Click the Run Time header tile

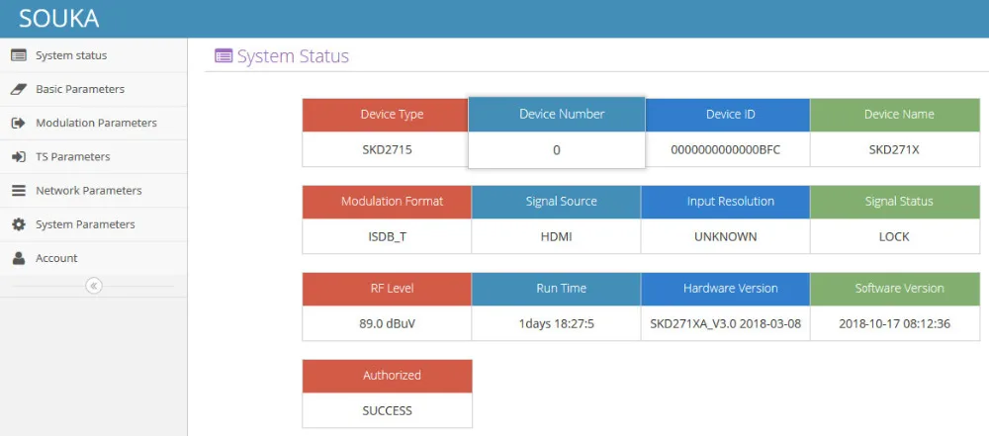tap(556, 289)
